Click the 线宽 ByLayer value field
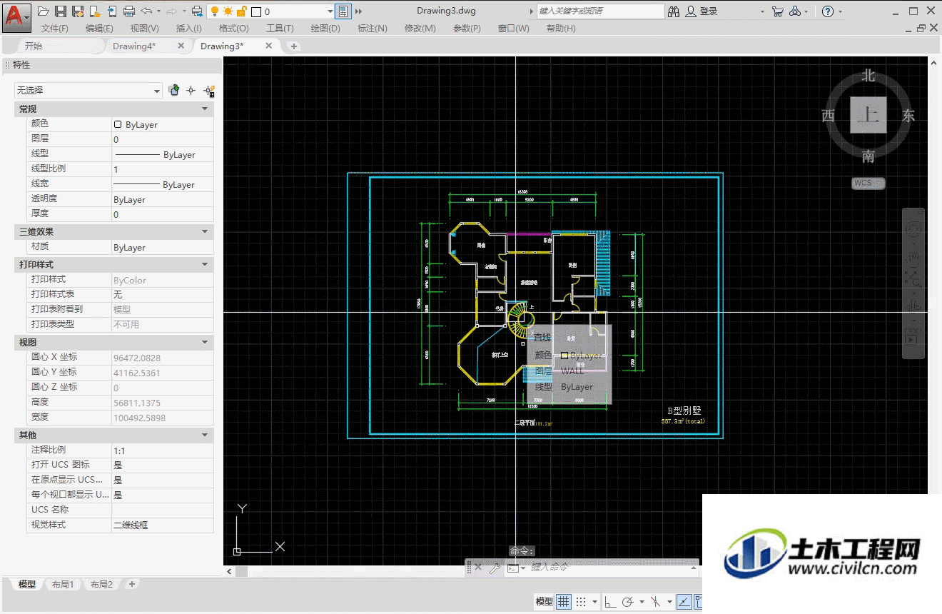 point(163,184)
